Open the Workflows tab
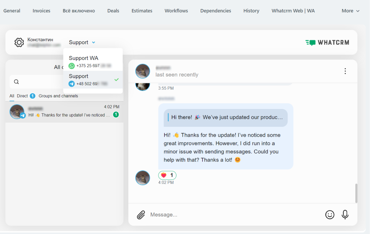The image size is (370, 234). [176, 11]
